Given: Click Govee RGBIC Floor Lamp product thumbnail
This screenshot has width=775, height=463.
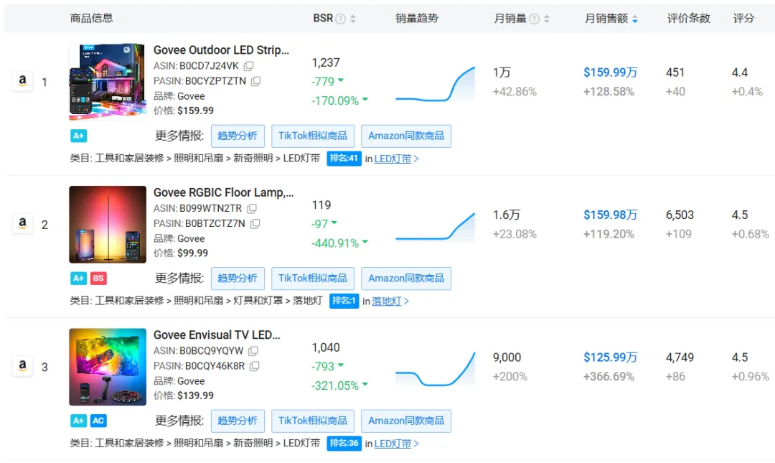Looking at the screenshot, I should click(108, 225).
